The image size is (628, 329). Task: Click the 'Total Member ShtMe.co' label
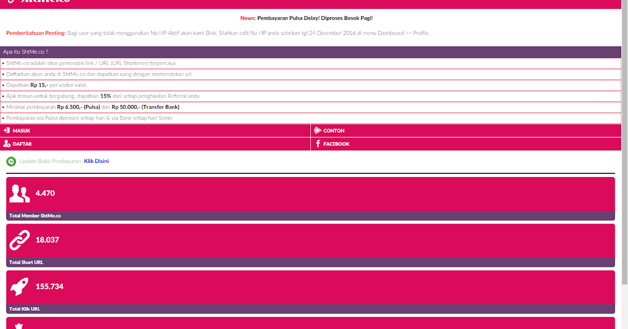coord(35,216)
